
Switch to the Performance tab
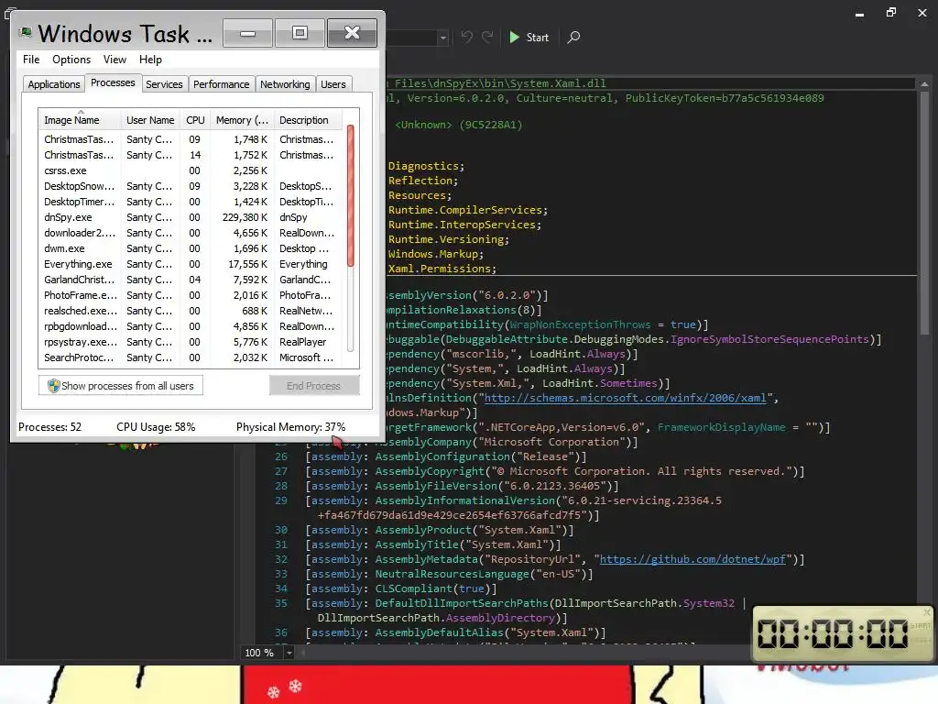coord(221,84)
